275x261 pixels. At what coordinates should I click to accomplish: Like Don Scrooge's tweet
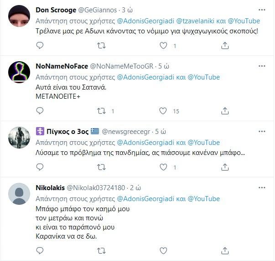coord(163,45)
